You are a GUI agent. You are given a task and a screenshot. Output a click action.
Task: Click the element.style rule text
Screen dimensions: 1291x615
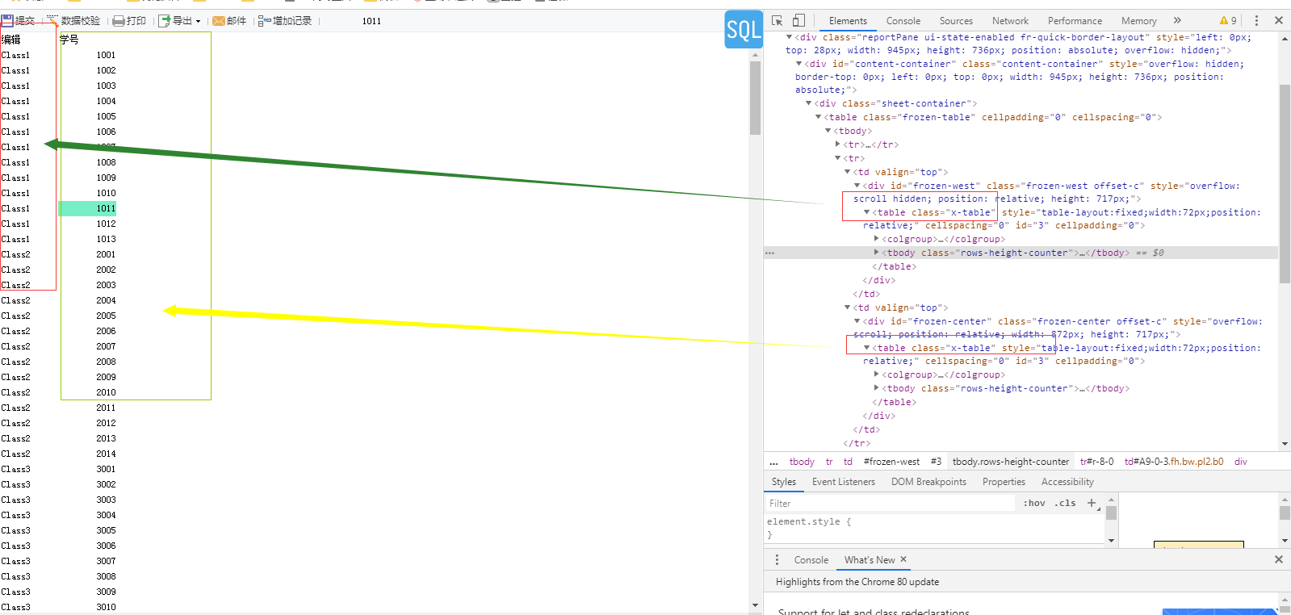click(809, 521)
